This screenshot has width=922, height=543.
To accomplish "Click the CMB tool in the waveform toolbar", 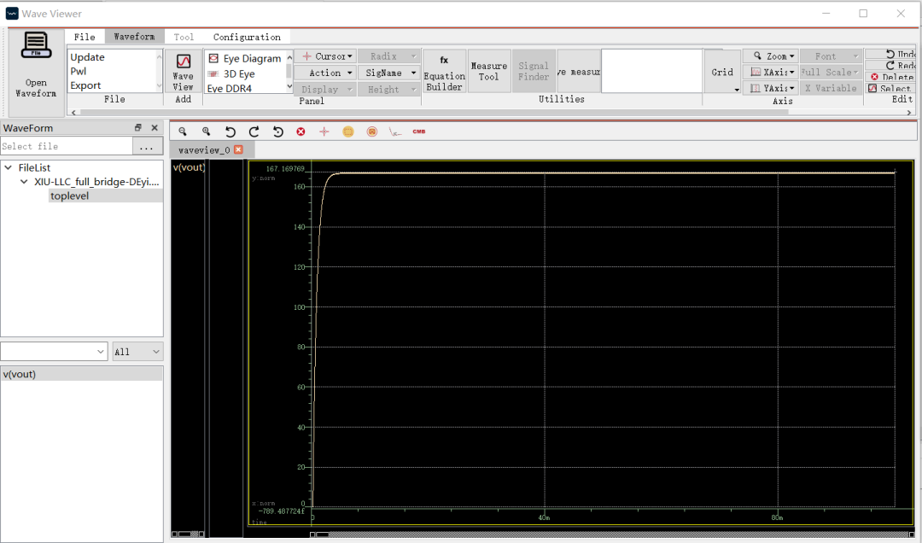I will pos(418,131).
